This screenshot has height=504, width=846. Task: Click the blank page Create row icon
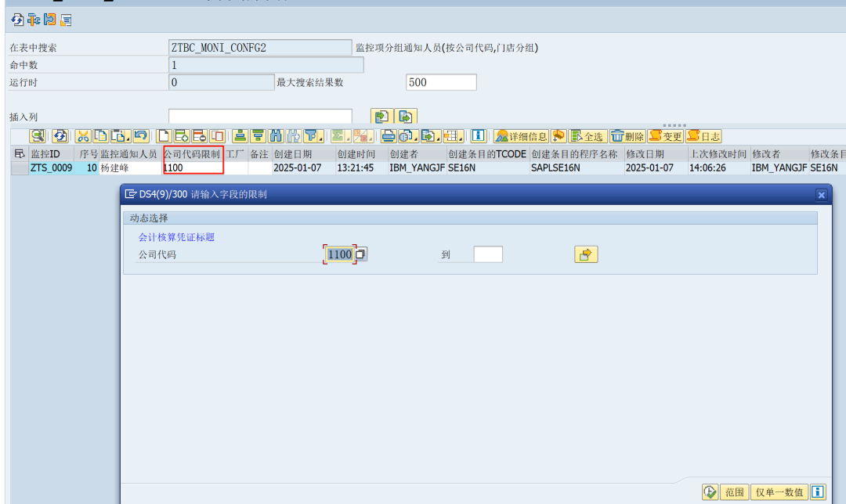pos(164,136)
